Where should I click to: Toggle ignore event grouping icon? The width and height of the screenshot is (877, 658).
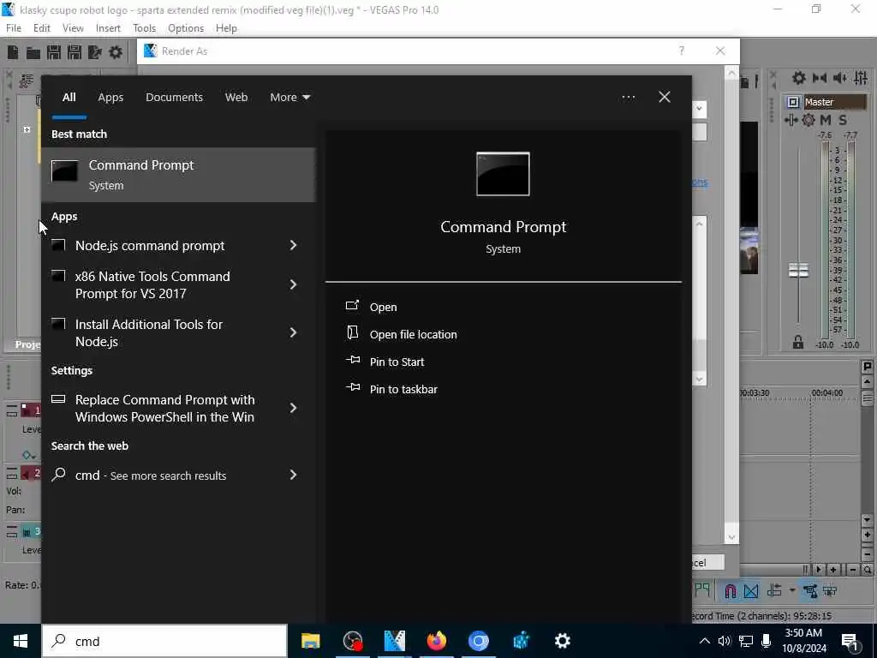[x=830, y=591]
